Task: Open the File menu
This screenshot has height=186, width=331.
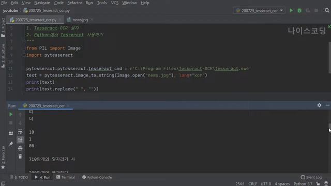Action: (x=4, y=3)
